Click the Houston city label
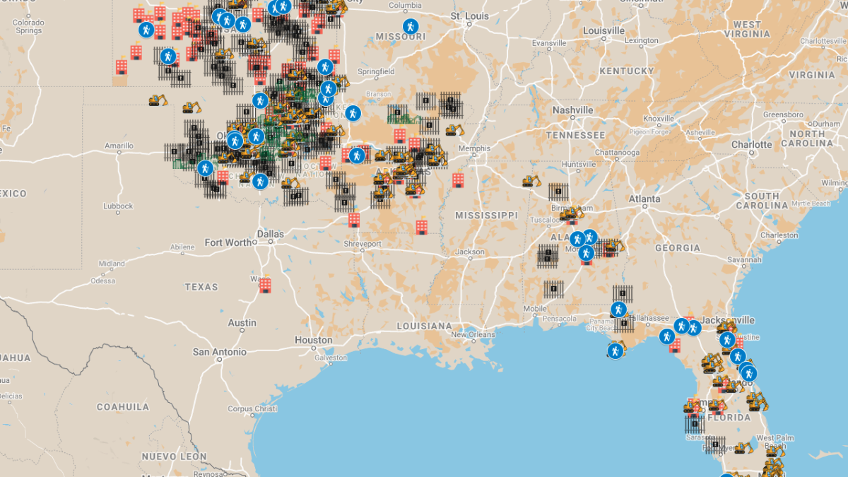Image resolution: width=848 pixels, height=477 pixels. [313, 340]
